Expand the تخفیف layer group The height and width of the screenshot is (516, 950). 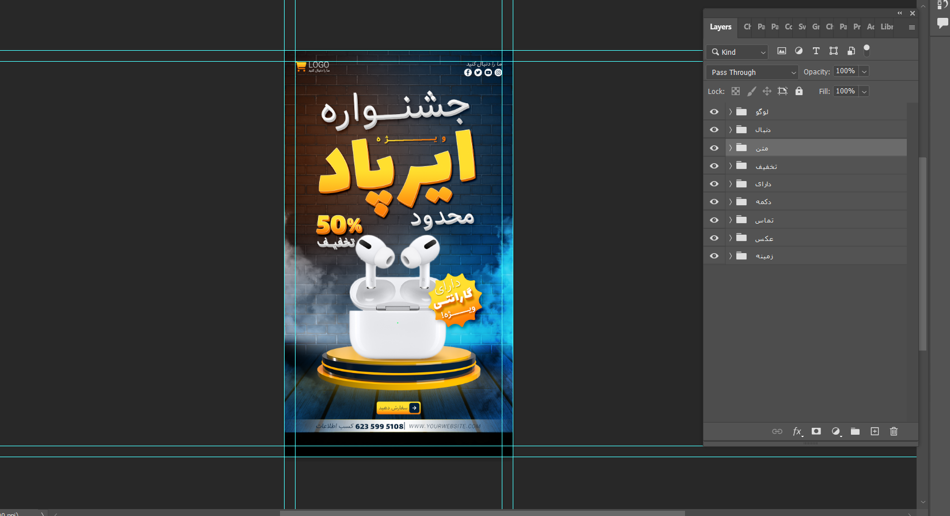(x=731, y=166)
